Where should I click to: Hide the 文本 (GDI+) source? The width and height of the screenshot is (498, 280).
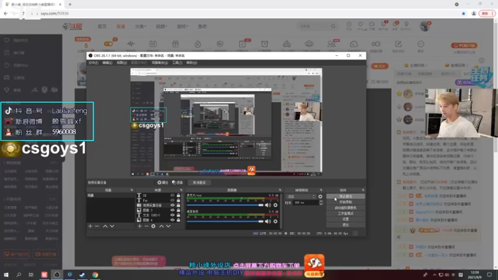point(172,215)
